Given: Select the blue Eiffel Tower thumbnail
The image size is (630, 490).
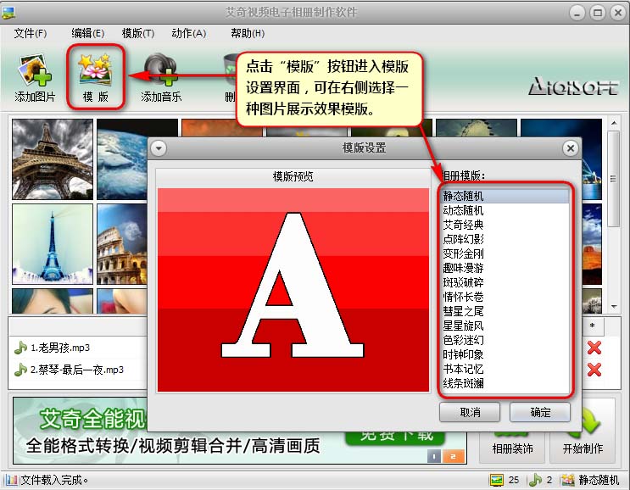Looking at the screenshot, I should (53, 244).
